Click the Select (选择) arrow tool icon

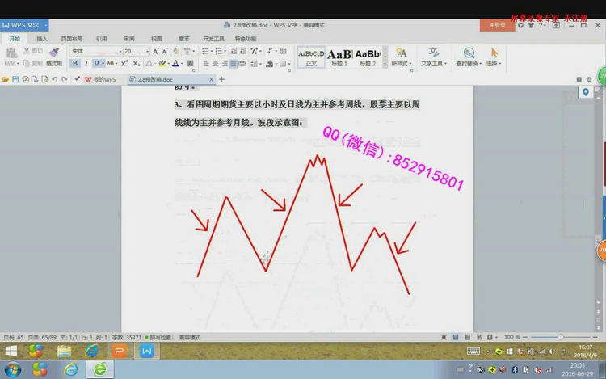(493, 55)
